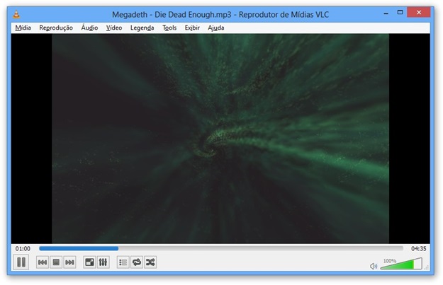Open the Legenda menu
Image resolution: width=443 pixels, height=285 pixels.
142,28
